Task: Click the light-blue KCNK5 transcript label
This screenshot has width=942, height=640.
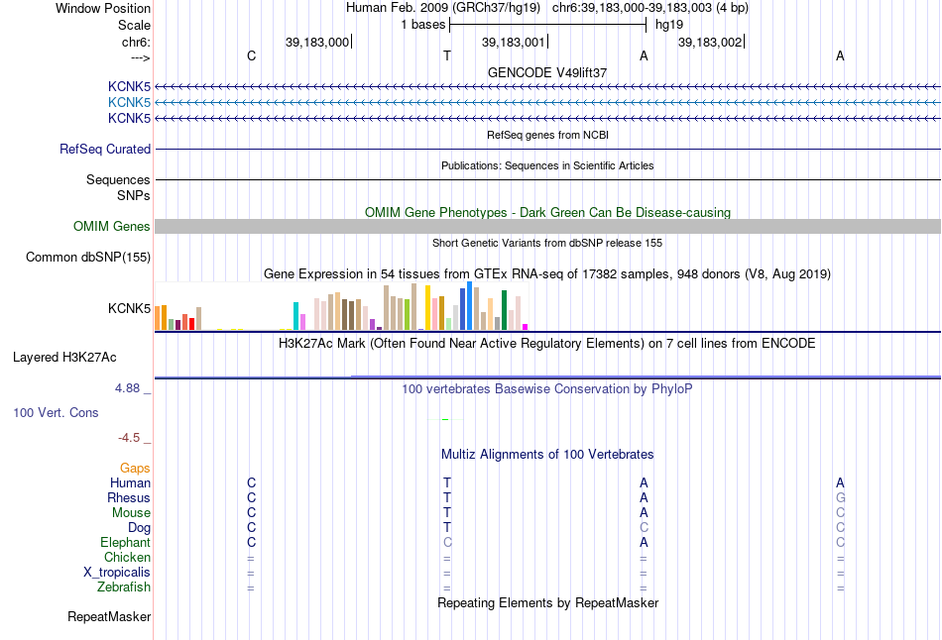Action: 129,103
